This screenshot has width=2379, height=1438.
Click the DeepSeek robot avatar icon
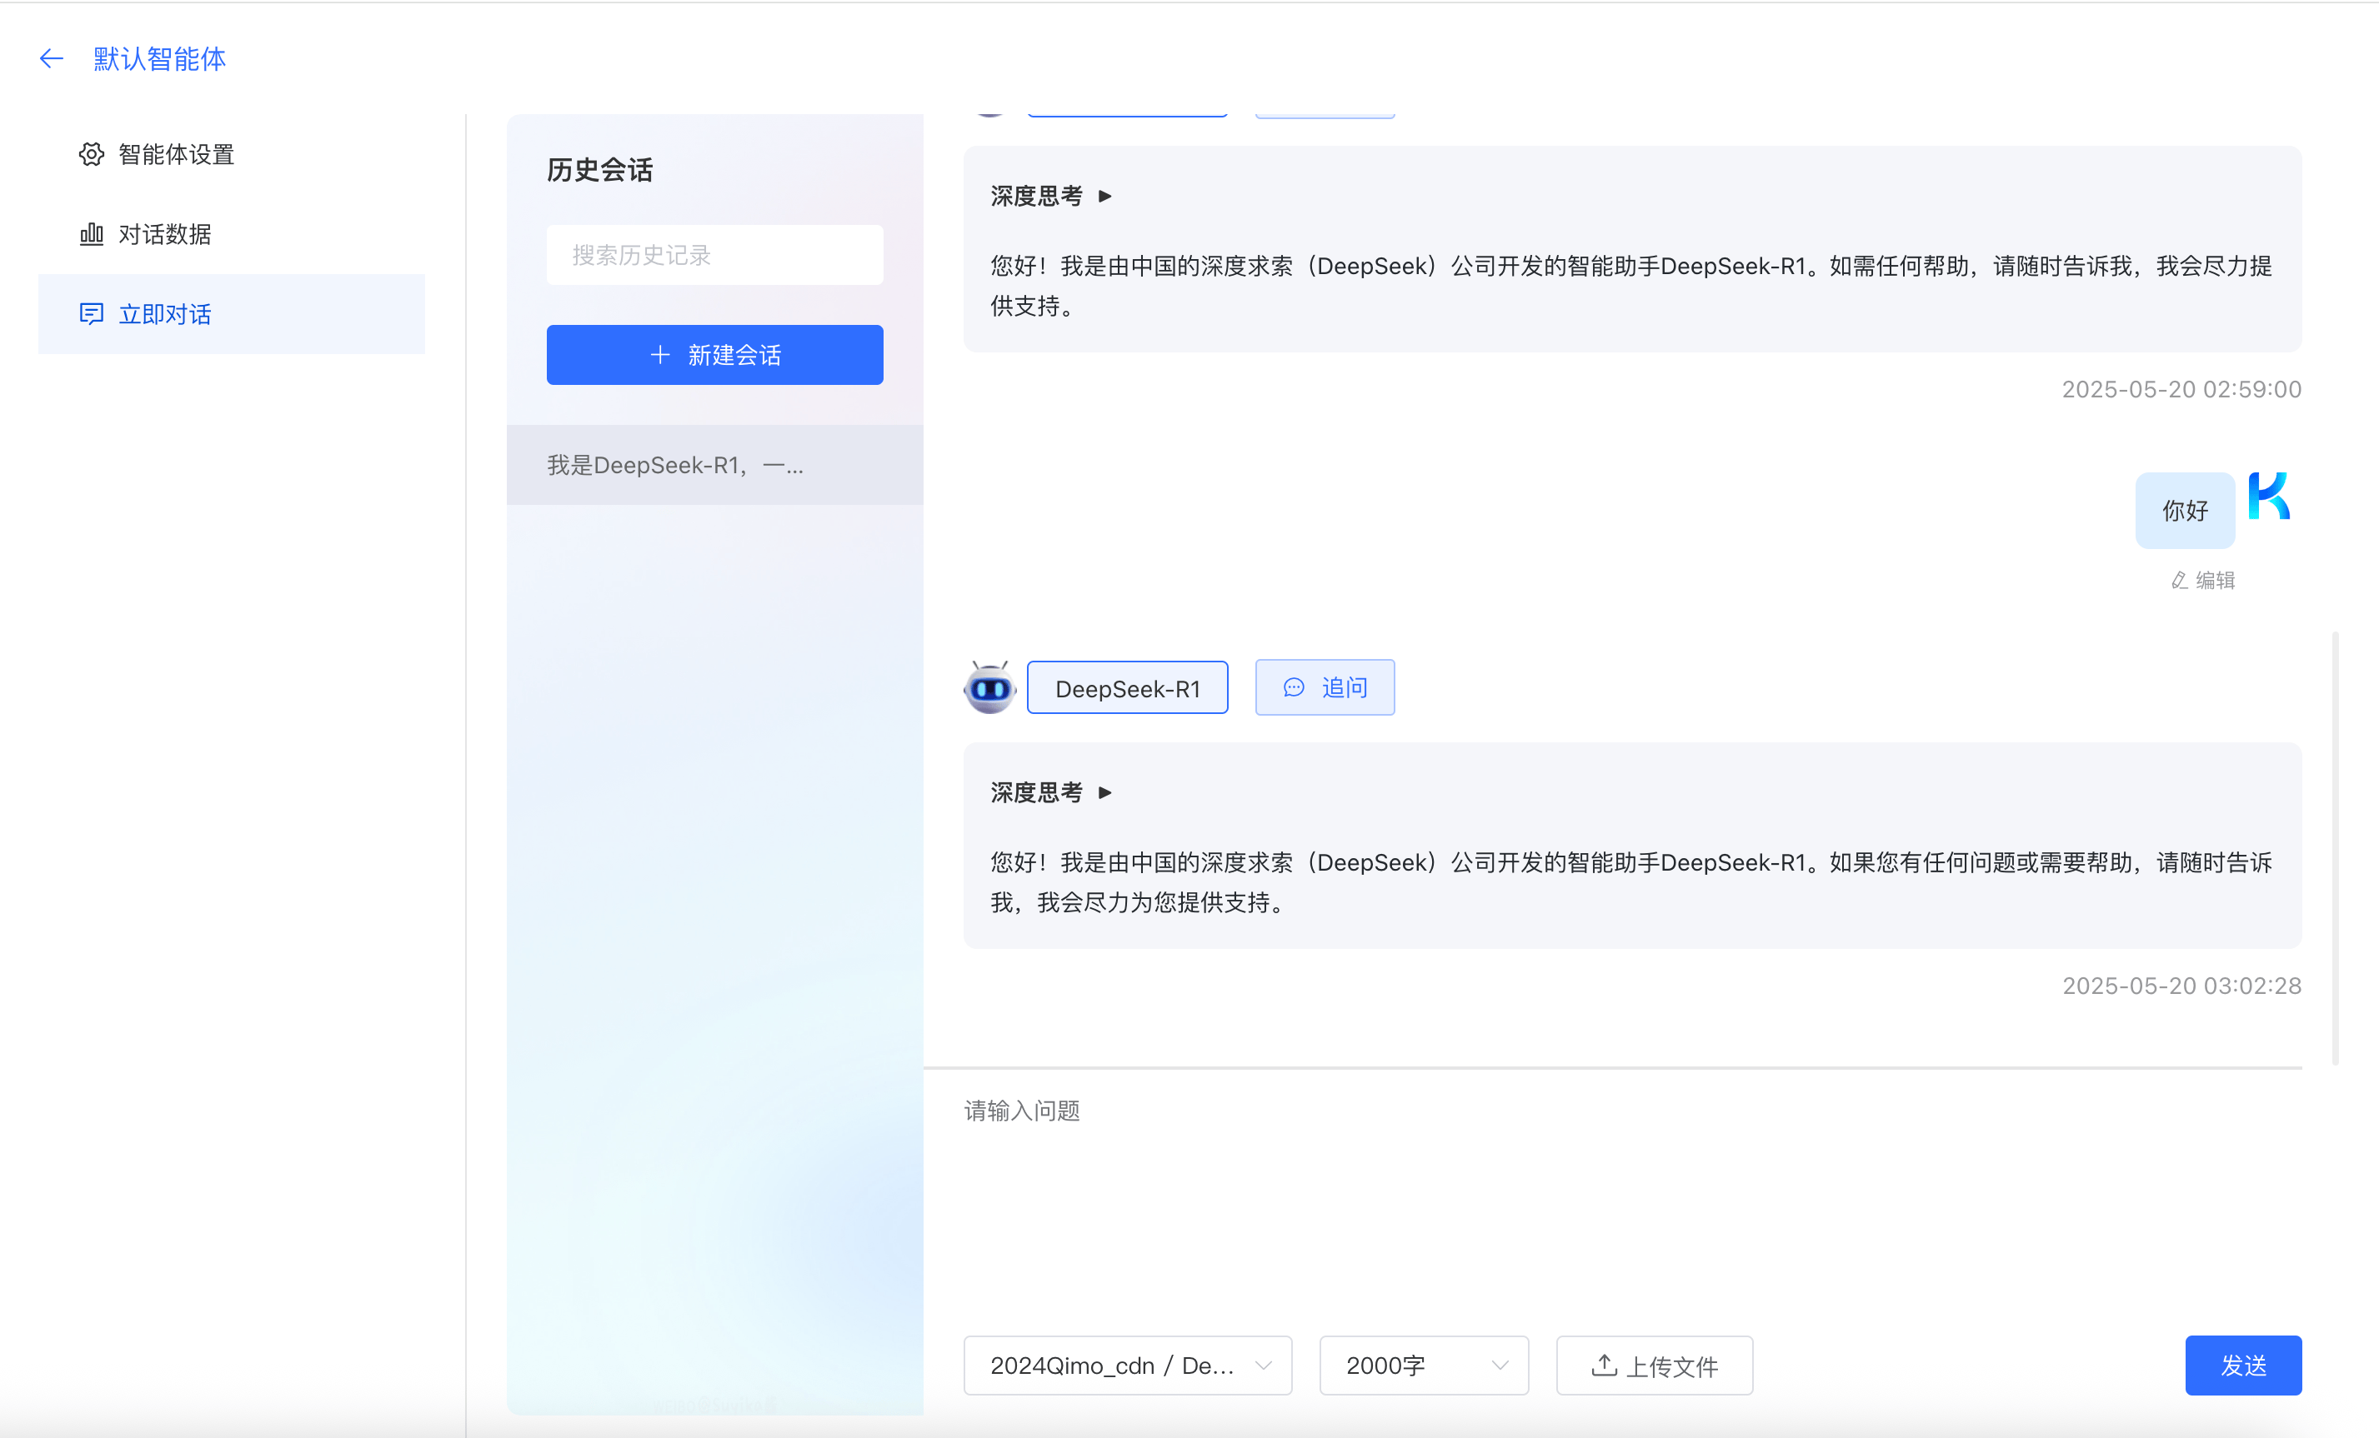coord(989,688)
